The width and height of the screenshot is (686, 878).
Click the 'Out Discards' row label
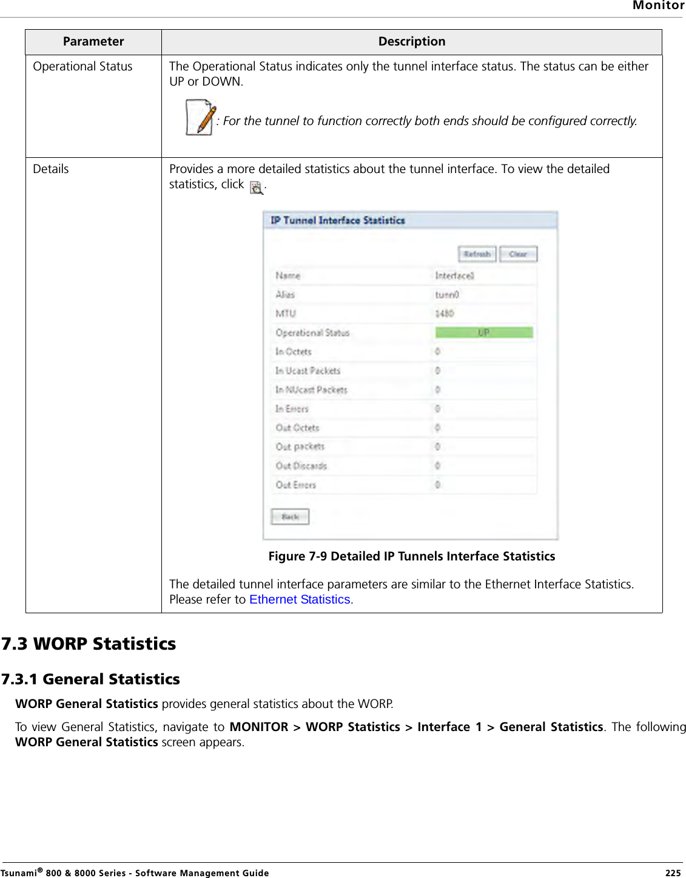(301, 466)
